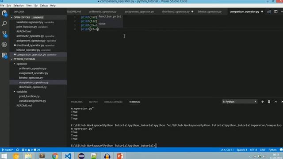
Task: Switch to the shorthand_operator.py editor tab
Action: click(x=176, y=11)
